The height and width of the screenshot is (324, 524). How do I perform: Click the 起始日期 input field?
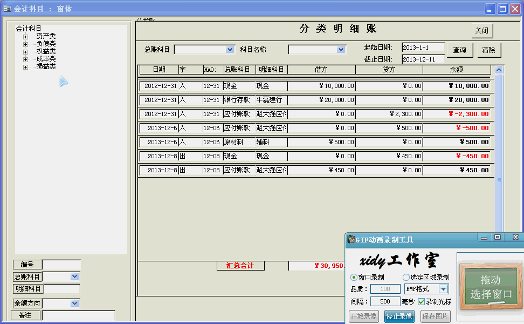423,48
